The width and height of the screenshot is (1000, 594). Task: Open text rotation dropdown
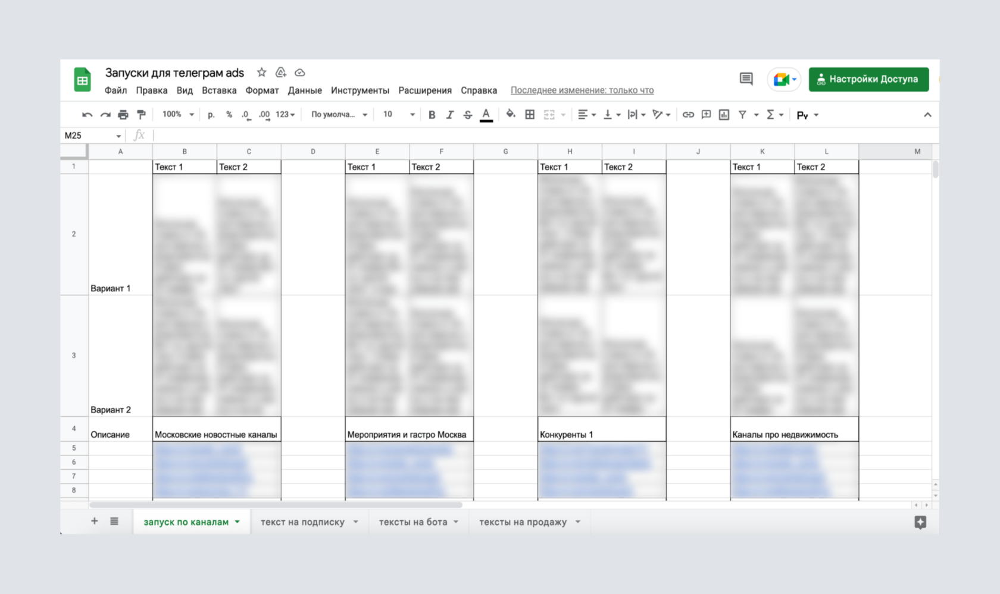(661, 115)
